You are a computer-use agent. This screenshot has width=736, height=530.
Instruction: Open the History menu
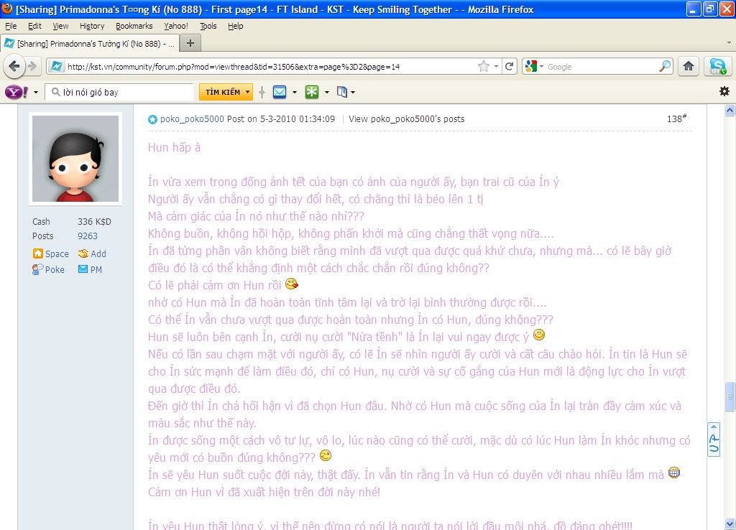coord(92,26)
